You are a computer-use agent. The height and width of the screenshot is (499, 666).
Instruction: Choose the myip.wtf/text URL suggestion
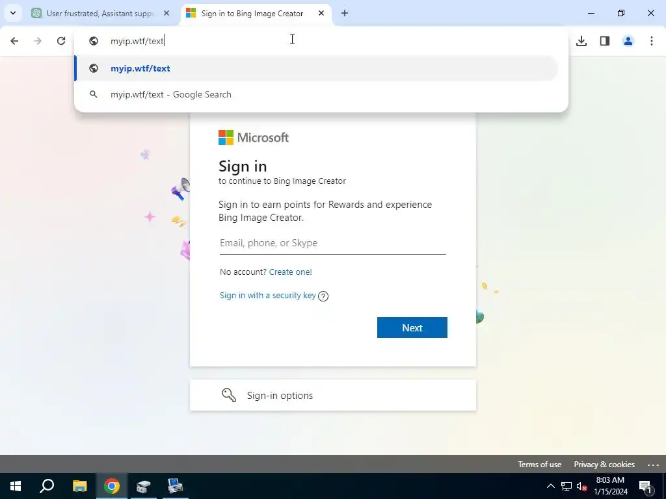coord(316,68)
